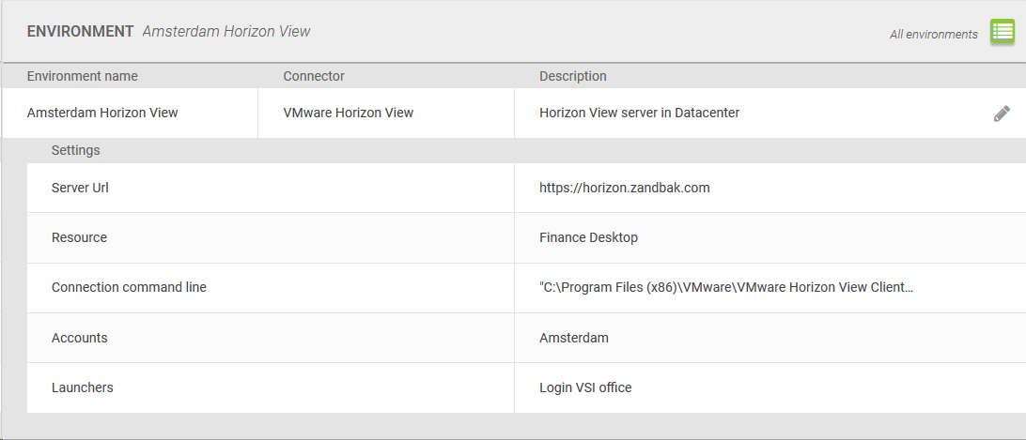The height and width of the screenshot is (440, 1026).
Task: Select the Launchers setting label
Action: click(x=83, y=387)
